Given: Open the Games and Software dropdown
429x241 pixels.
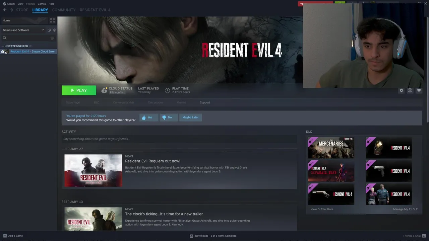Looking at the screenshot, I should (23, 30).
